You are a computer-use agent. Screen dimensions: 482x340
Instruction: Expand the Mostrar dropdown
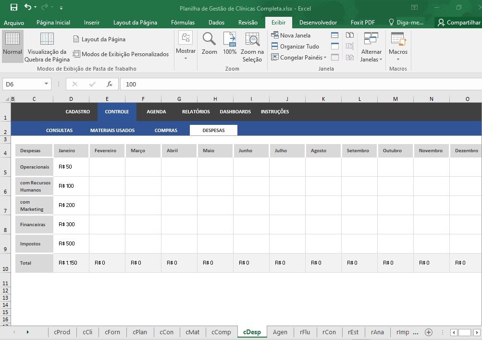[x=185, y=47]
